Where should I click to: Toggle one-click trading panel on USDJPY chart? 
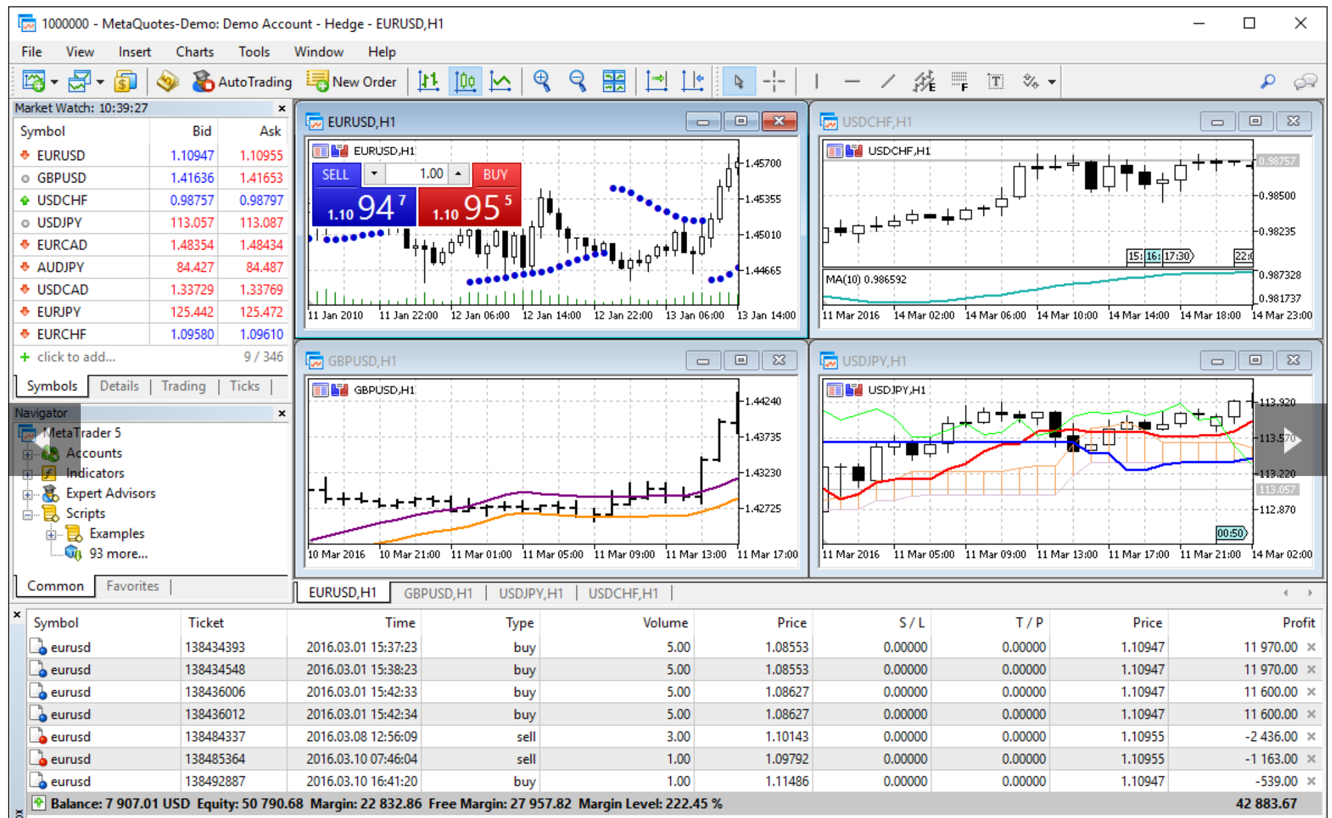(x=854, y=390)
